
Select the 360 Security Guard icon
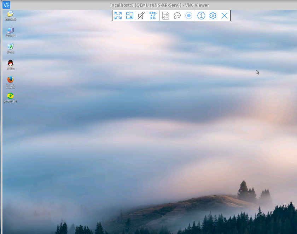[10, 96]
